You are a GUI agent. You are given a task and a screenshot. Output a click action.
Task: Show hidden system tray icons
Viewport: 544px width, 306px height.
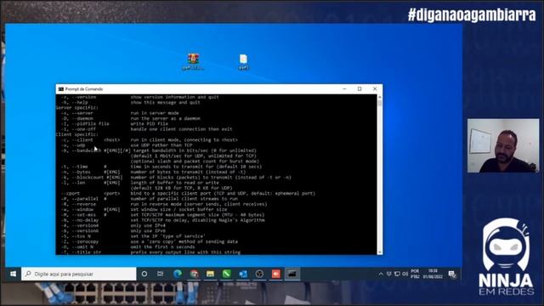(x=381, y=274)
